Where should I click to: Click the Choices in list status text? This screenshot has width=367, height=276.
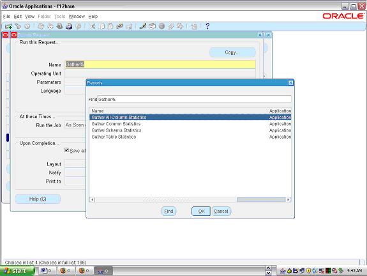pos(45,263)
